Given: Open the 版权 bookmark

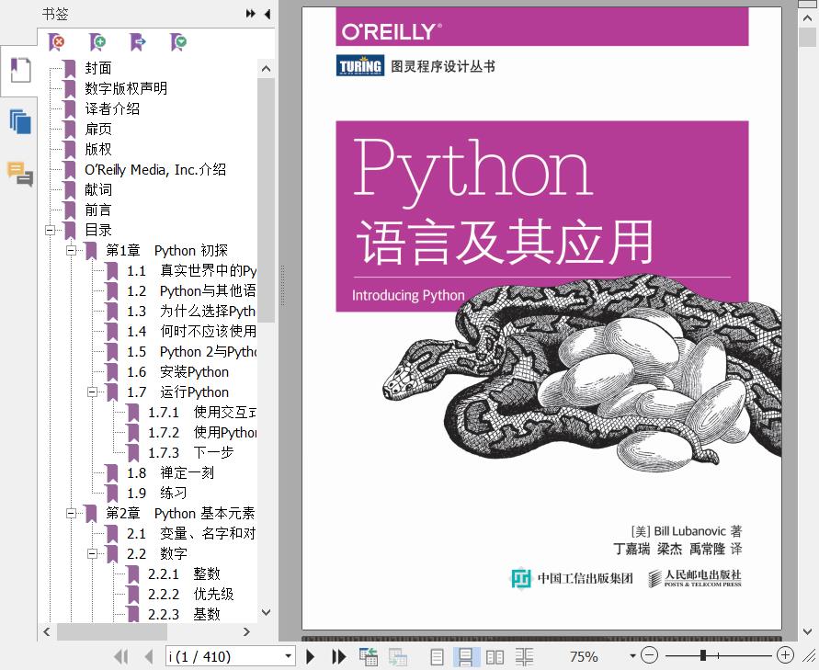Looking at the screenshot, I should (x=98, y=150).
